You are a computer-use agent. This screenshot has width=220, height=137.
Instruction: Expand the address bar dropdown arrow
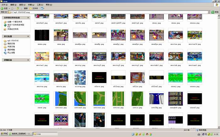point(209,12)
